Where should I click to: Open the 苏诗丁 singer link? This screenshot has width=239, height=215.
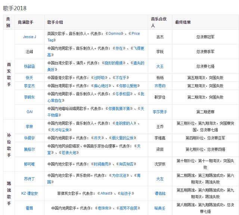pos(30,179)
